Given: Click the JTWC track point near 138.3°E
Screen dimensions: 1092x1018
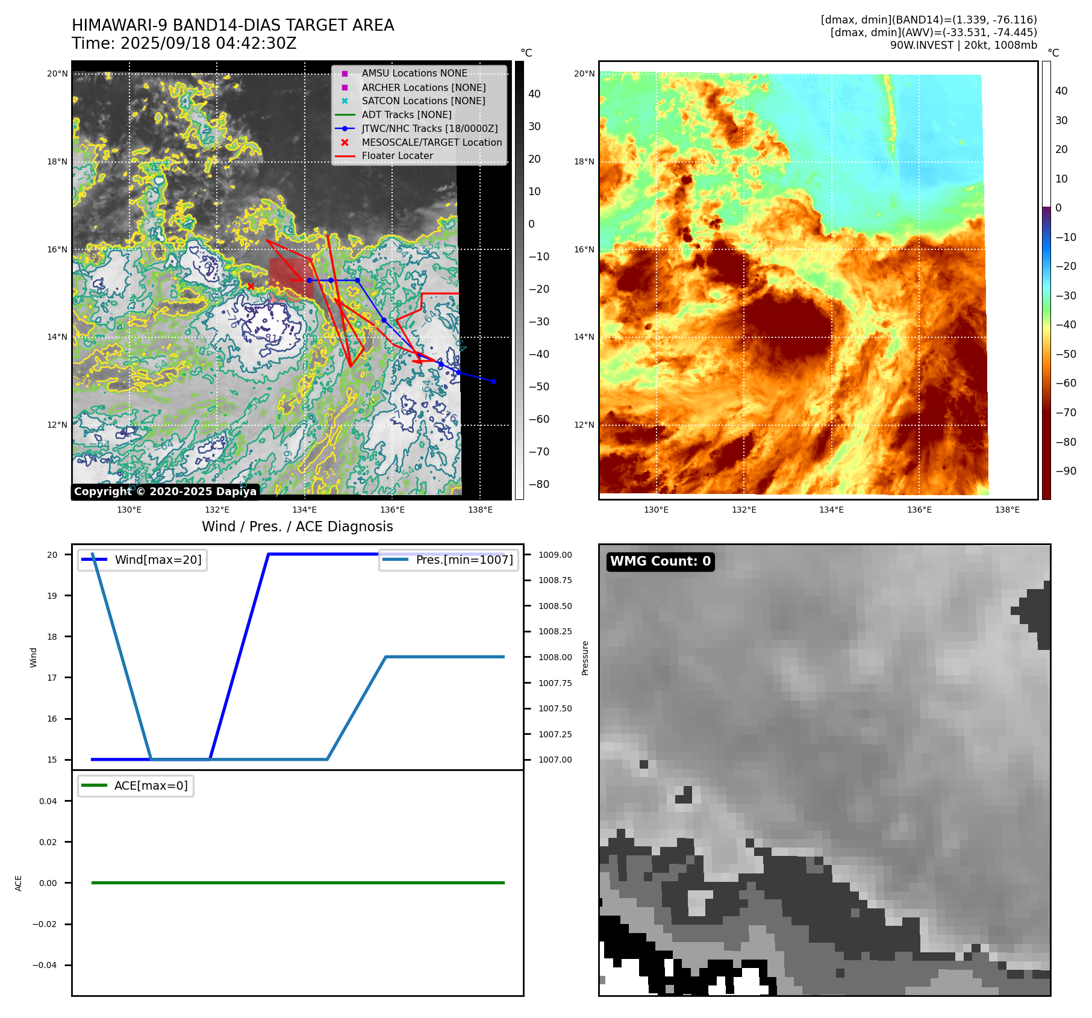Looking at the screenshot, I should [493, 381].
